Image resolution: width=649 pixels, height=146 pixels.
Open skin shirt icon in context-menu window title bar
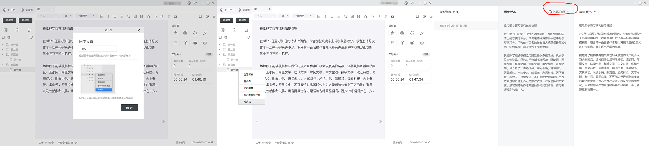click(412, 3)
